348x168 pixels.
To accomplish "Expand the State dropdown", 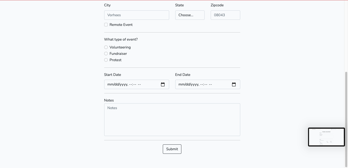I will (x=190, y=15).
